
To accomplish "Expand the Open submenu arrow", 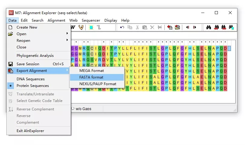I will [x=67, y=33].
